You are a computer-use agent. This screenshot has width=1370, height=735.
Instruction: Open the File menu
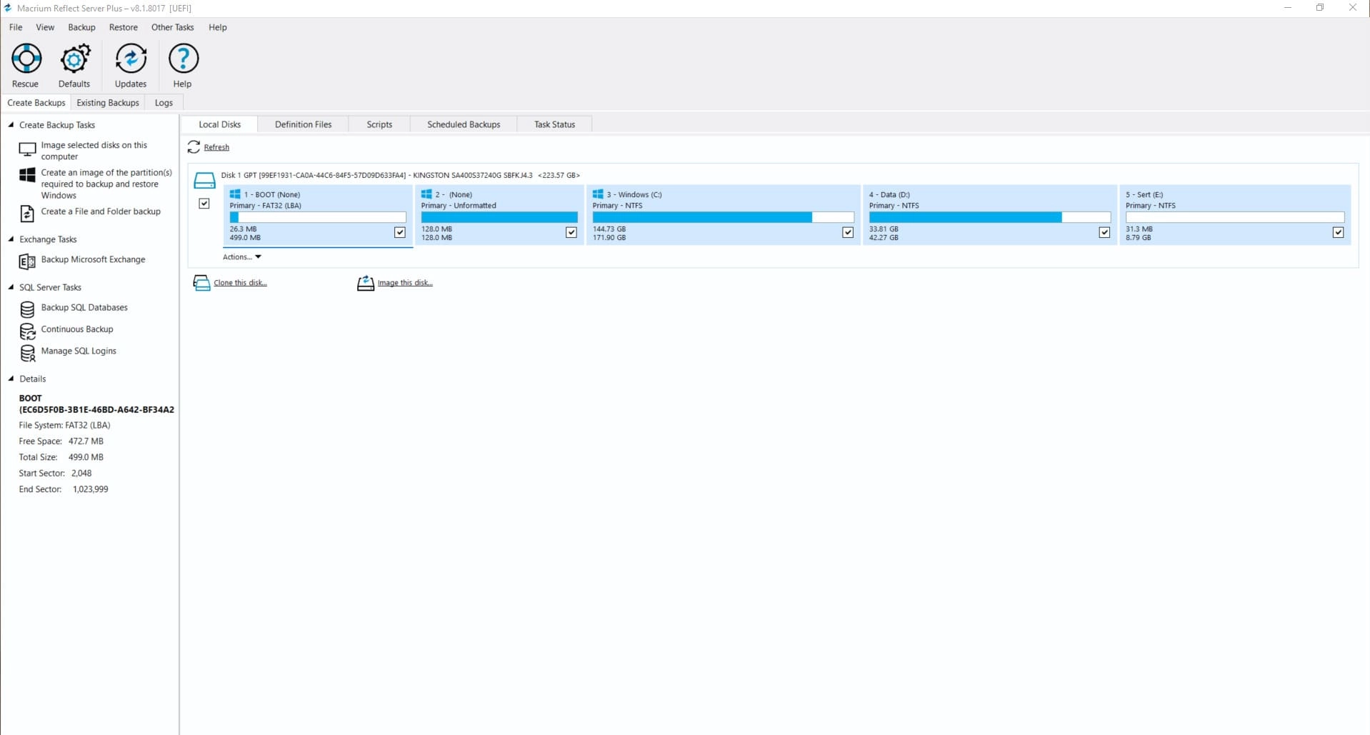(x=16, y=27)
